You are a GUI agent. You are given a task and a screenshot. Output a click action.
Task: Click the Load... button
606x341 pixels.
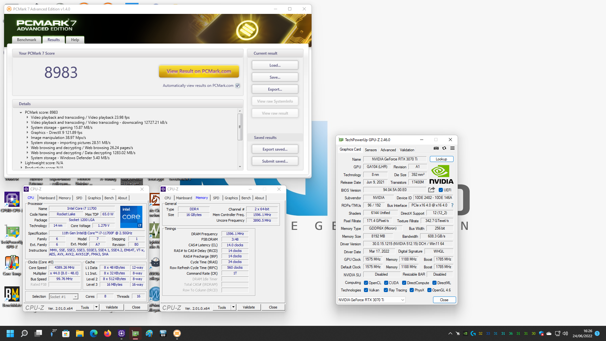click(x=275, y=65)
